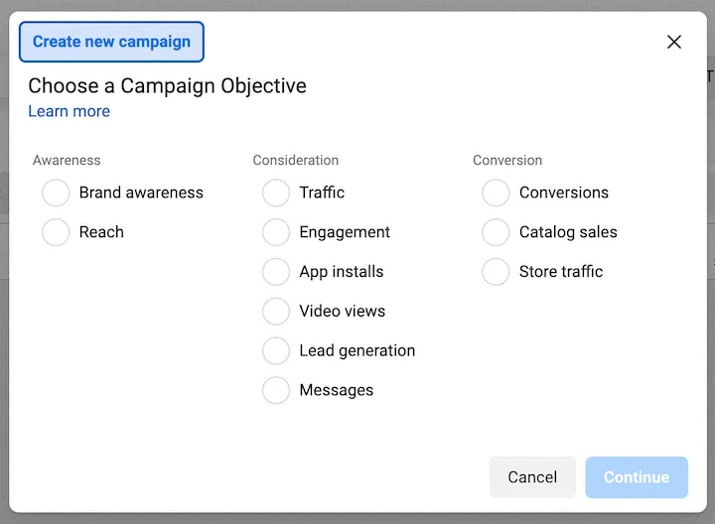Image resolution: width=715 pixels, height=524 pixels.
Task: Choose the Video views objective
Action: (276, 311)
